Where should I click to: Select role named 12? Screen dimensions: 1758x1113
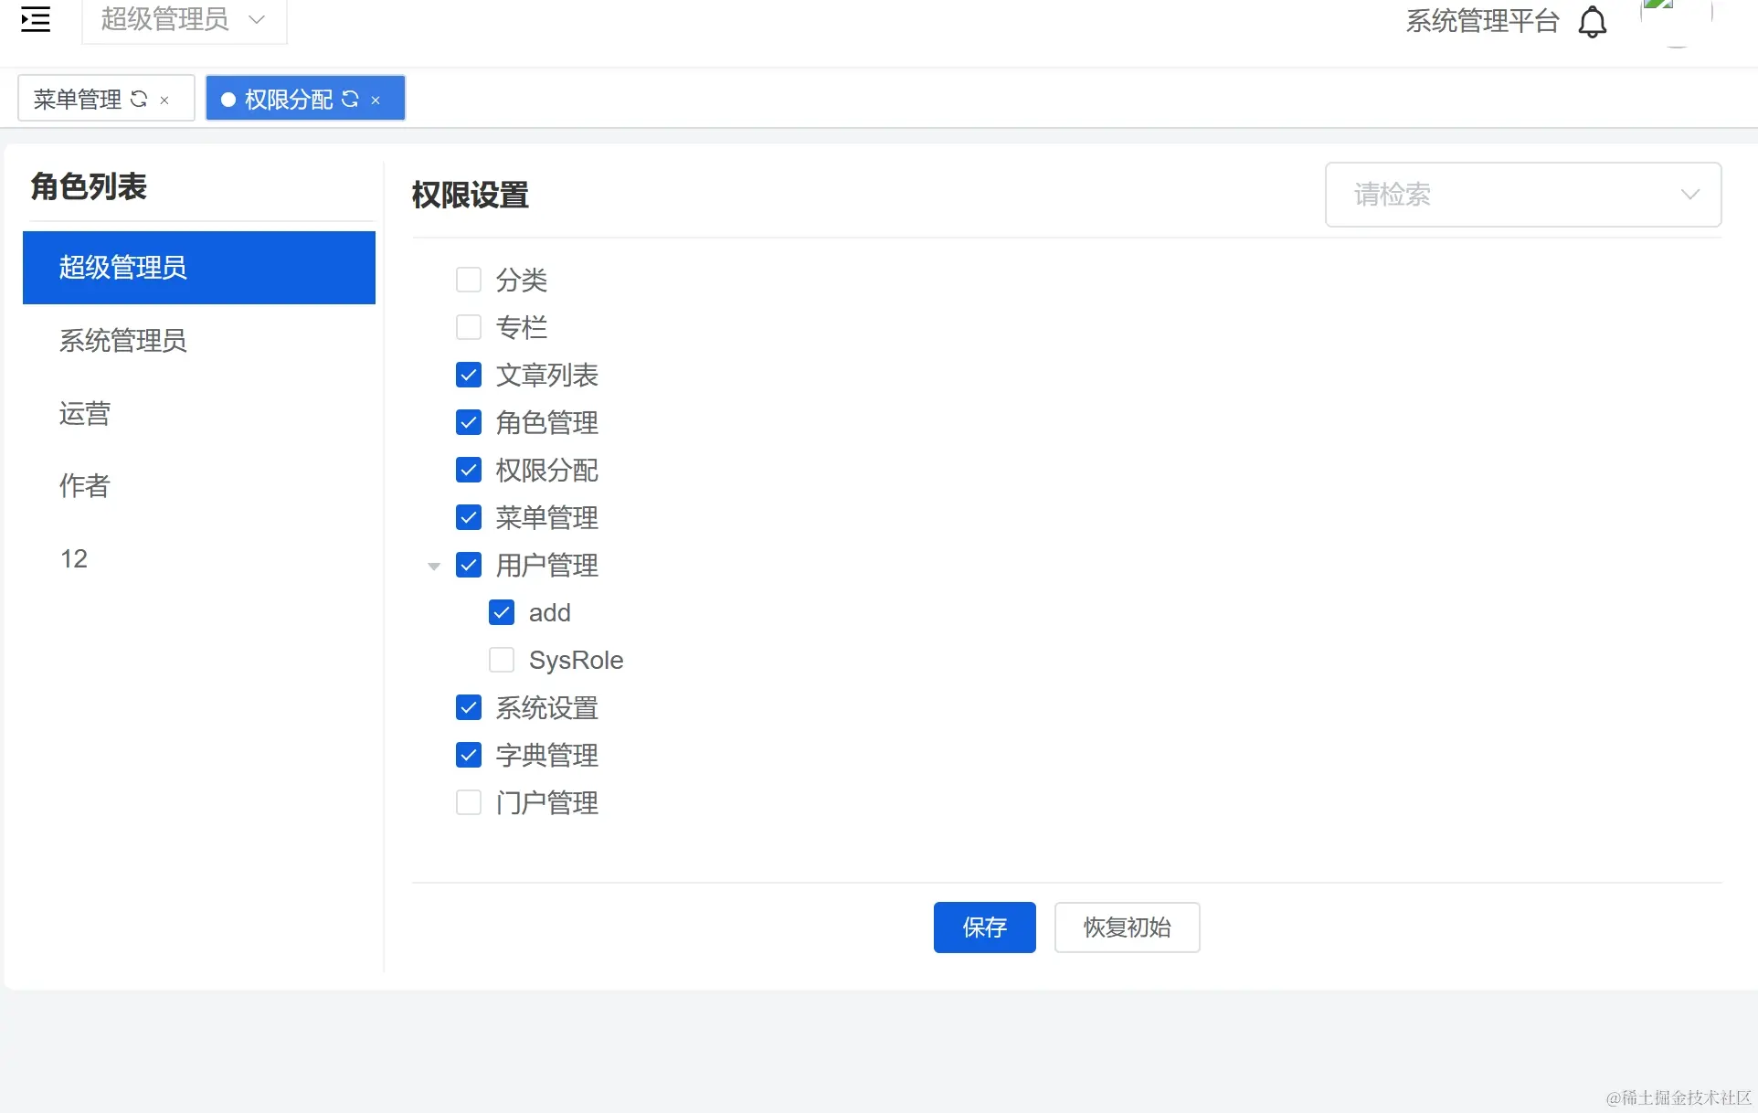pyautogui.click(x=74, y=558)
